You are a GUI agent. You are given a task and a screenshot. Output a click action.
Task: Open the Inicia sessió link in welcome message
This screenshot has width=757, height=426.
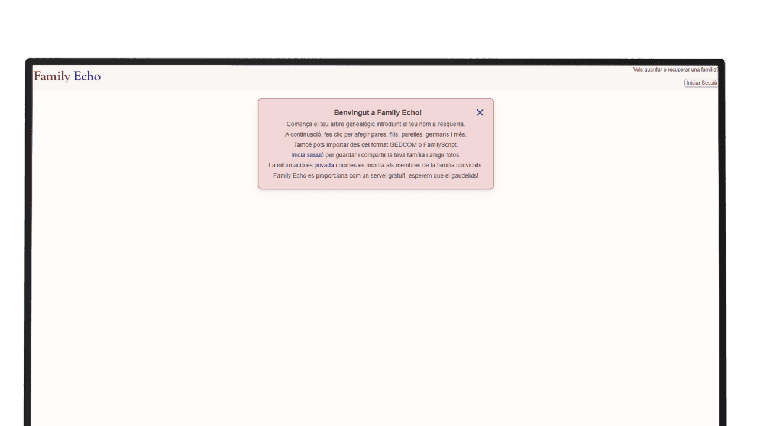pos(307,155)
